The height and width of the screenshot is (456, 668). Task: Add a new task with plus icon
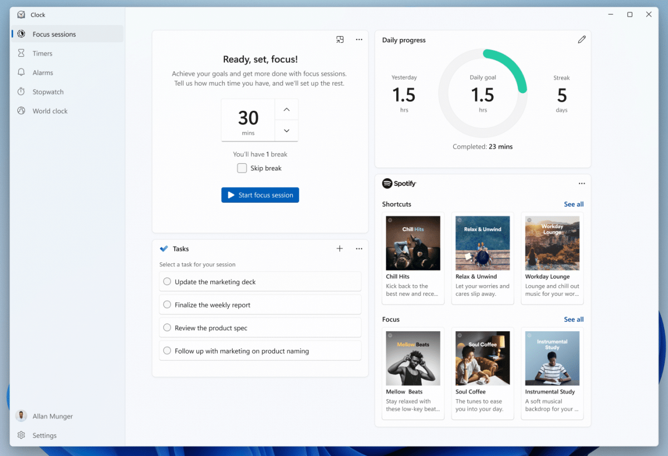pyautogui.click(x=340, y=249)
